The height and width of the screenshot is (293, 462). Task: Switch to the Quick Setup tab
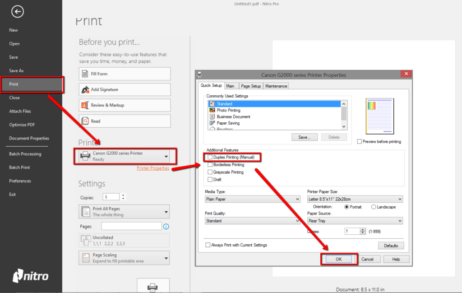pyautogui.click(x=211, y=85)
